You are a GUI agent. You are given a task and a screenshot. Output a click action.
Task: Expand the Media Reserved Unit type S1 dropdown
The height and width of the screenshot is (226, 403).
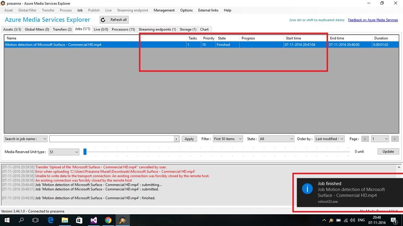[x=64, y=152]
